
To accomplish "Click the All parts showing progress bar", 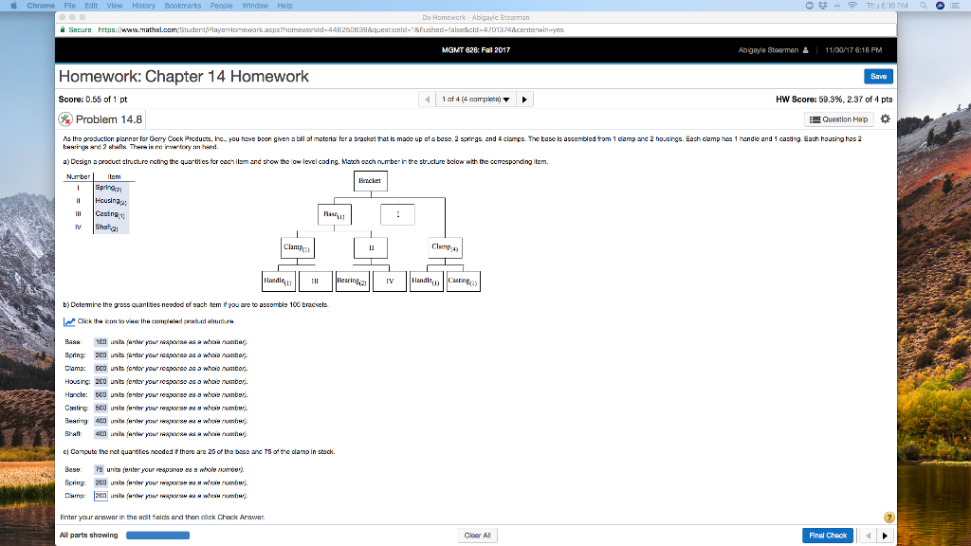I will click(156, 535).
